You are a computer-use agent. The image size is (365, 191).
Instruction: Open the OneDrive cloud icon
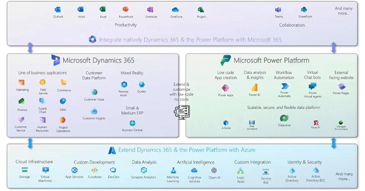[175, 10]
